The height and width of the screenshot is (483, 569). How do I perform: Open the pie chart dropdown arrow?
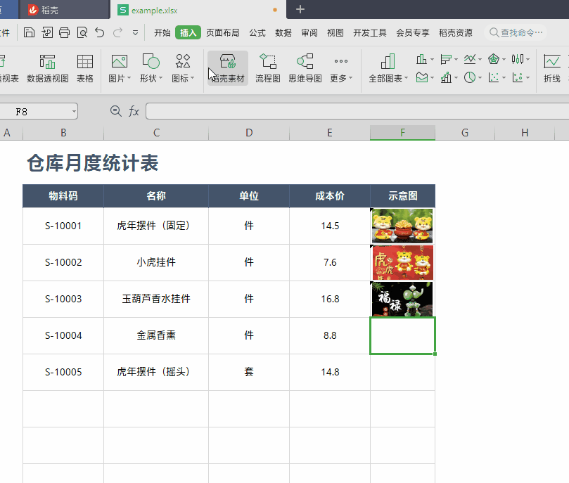(x=480, y=77)
